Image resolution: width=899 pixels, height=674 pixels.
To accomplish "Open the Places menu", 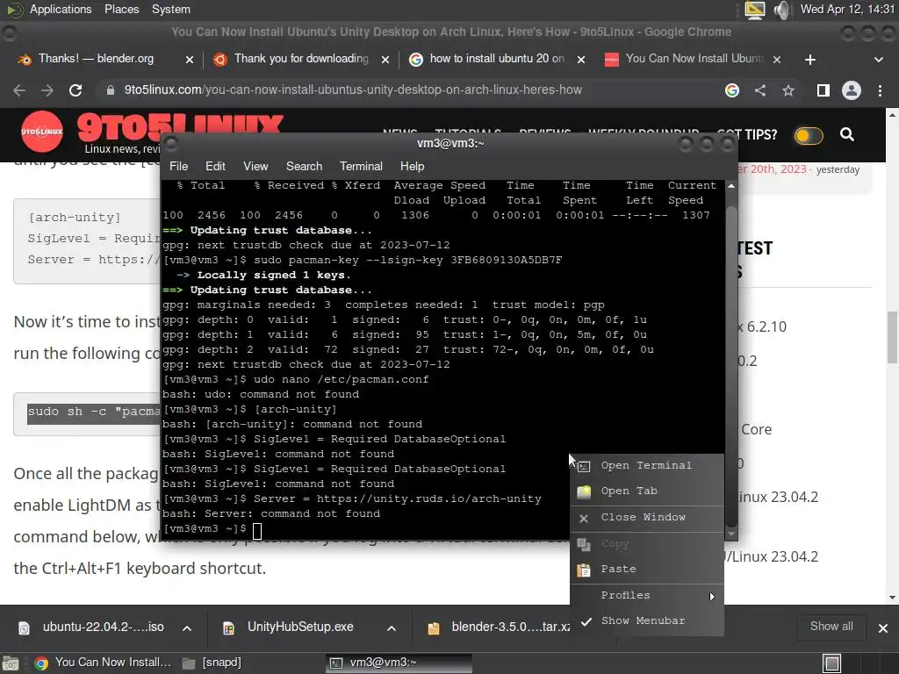I will [121, 9].
